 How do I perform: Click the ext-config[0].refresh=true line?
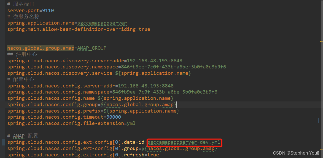[x=83, y=155]
